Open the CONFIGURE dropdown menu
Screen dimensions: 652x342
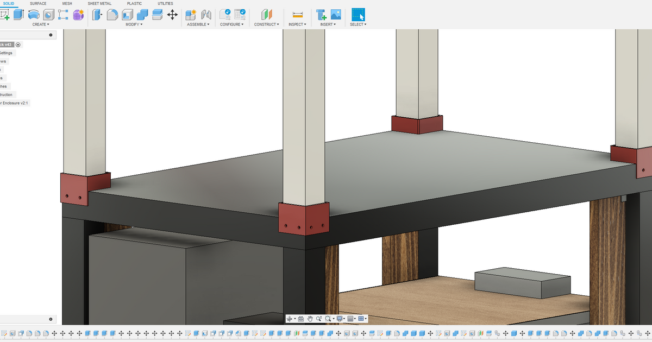click(x=233, y=24)
